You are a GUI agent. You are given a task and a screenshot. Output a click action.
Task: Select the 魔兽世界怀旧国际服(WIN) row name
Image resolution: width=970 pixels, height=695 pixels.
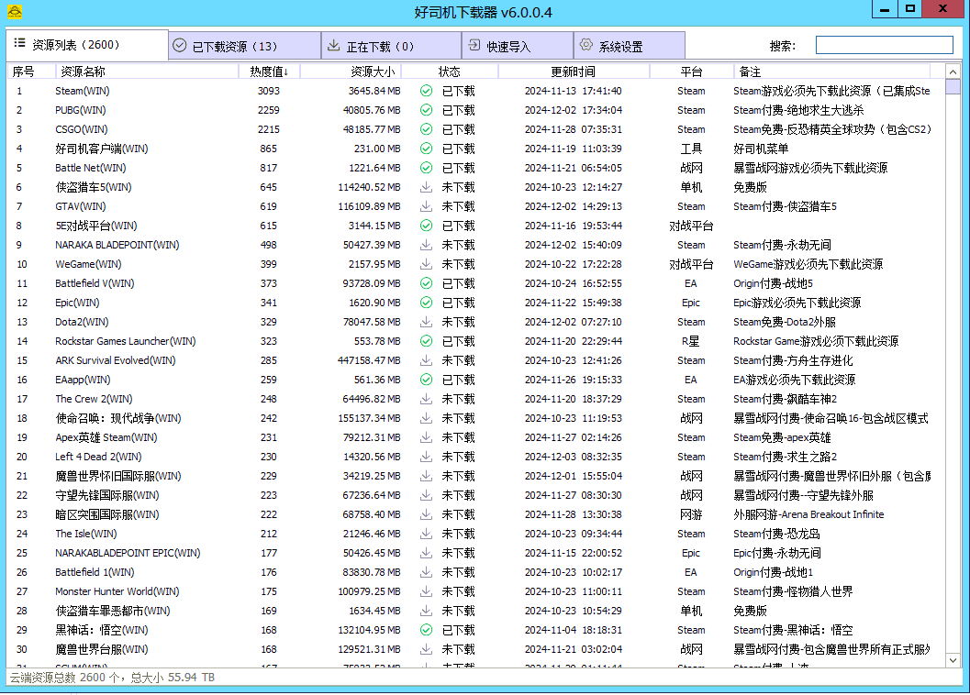point(118,476)
